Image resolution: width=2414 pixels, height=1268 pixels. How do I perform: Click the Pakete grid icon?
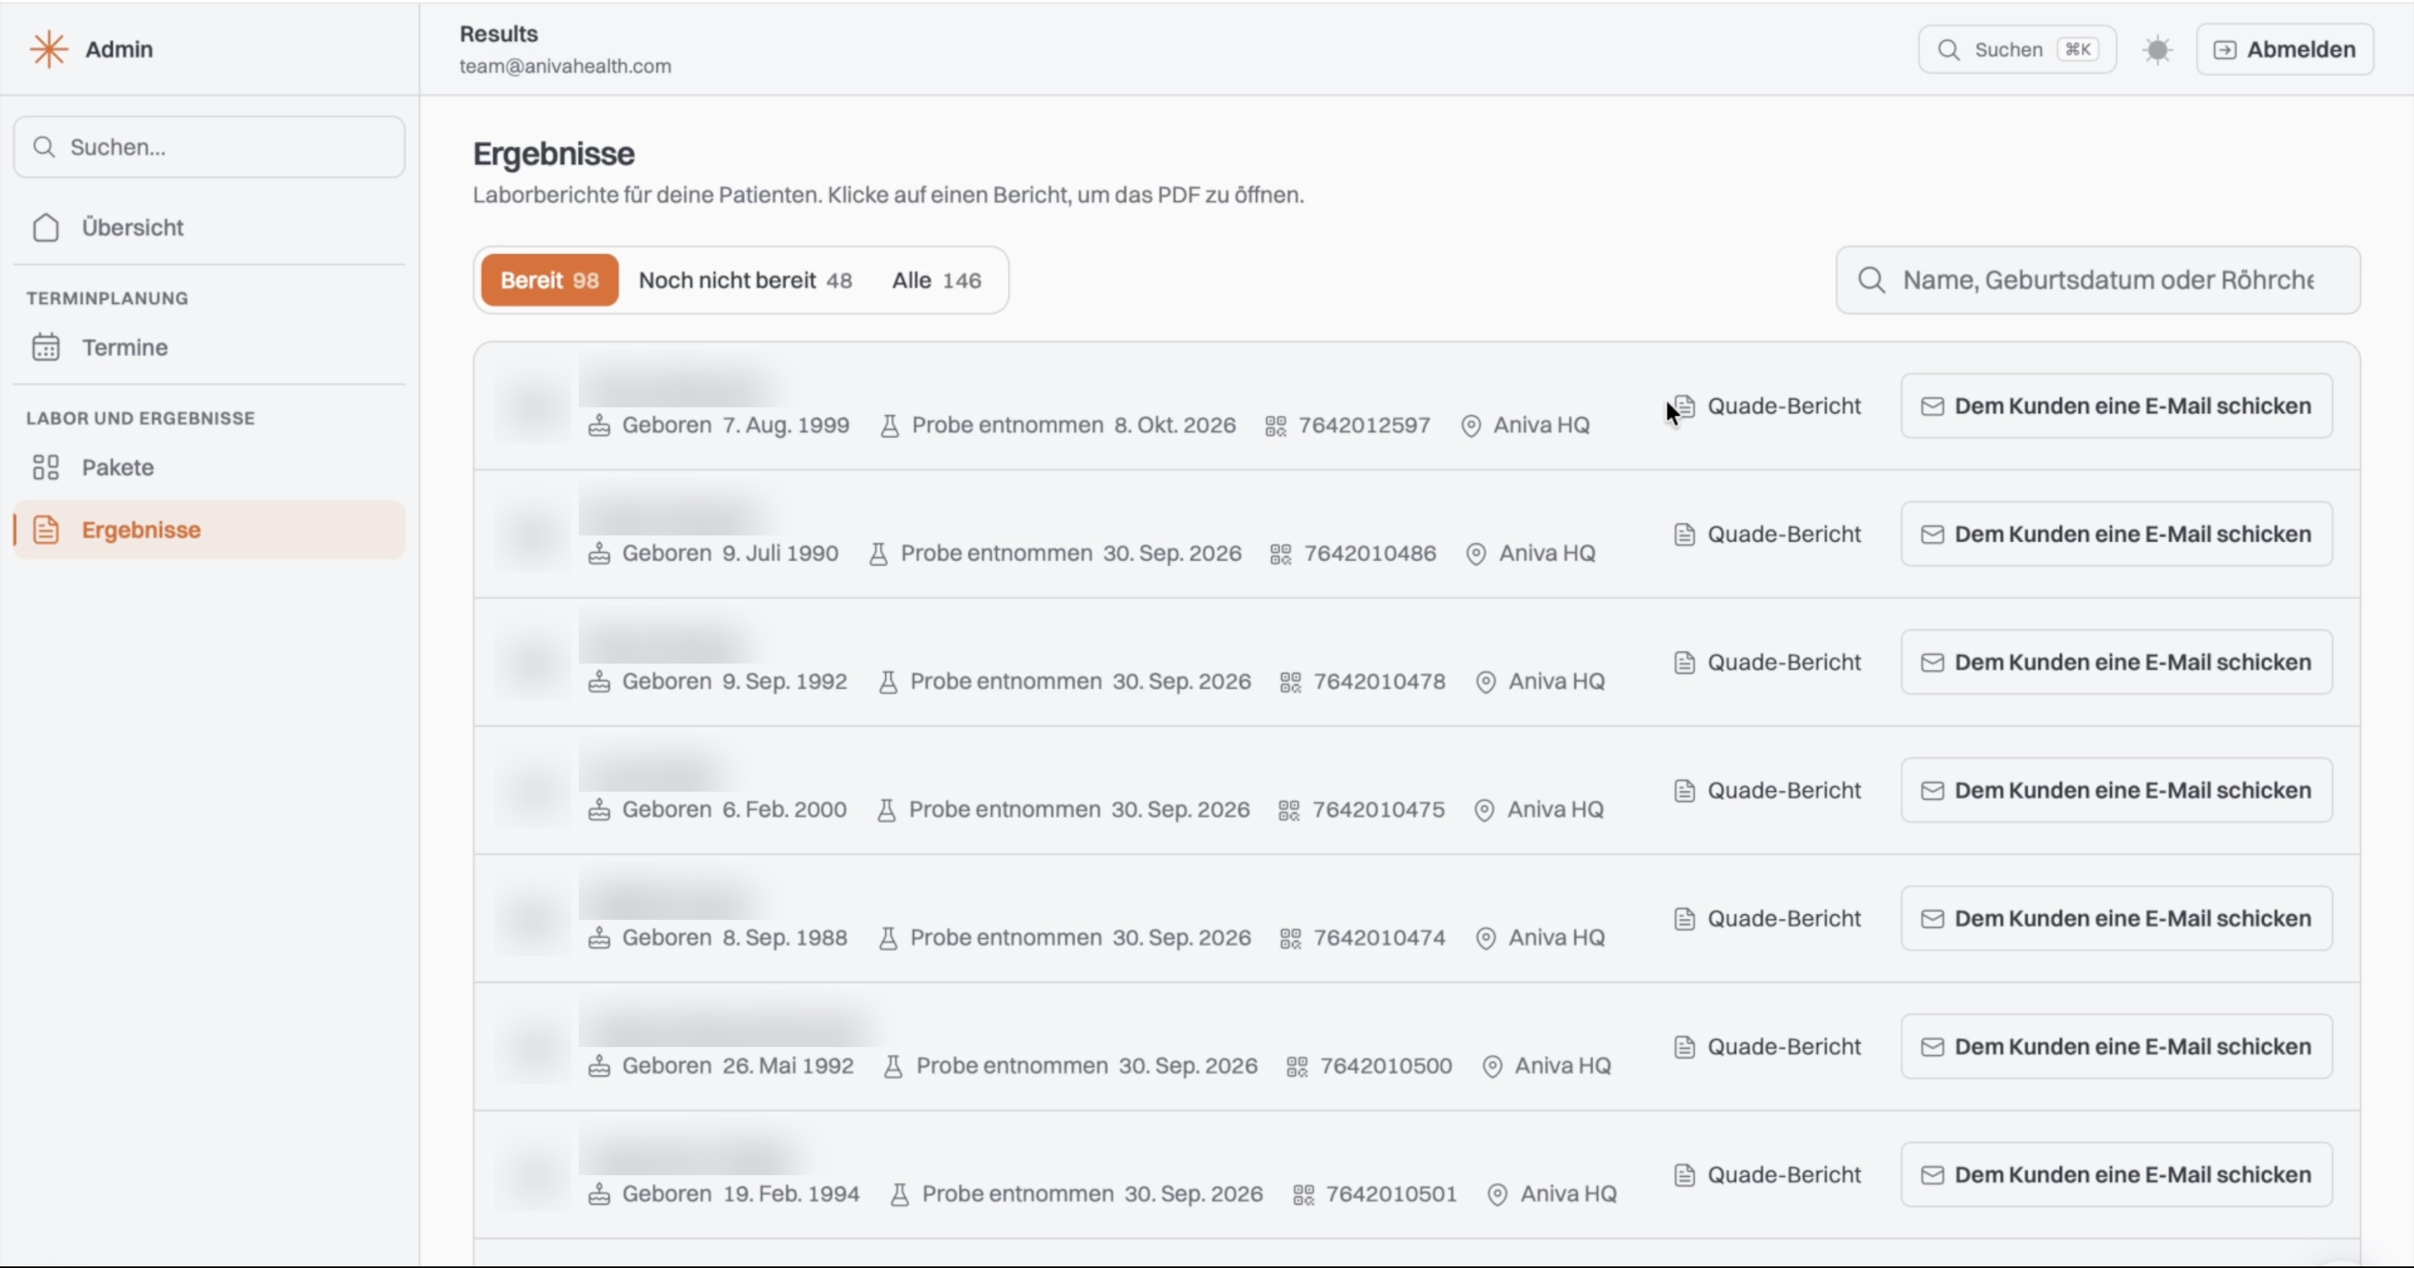coord(46,467)
